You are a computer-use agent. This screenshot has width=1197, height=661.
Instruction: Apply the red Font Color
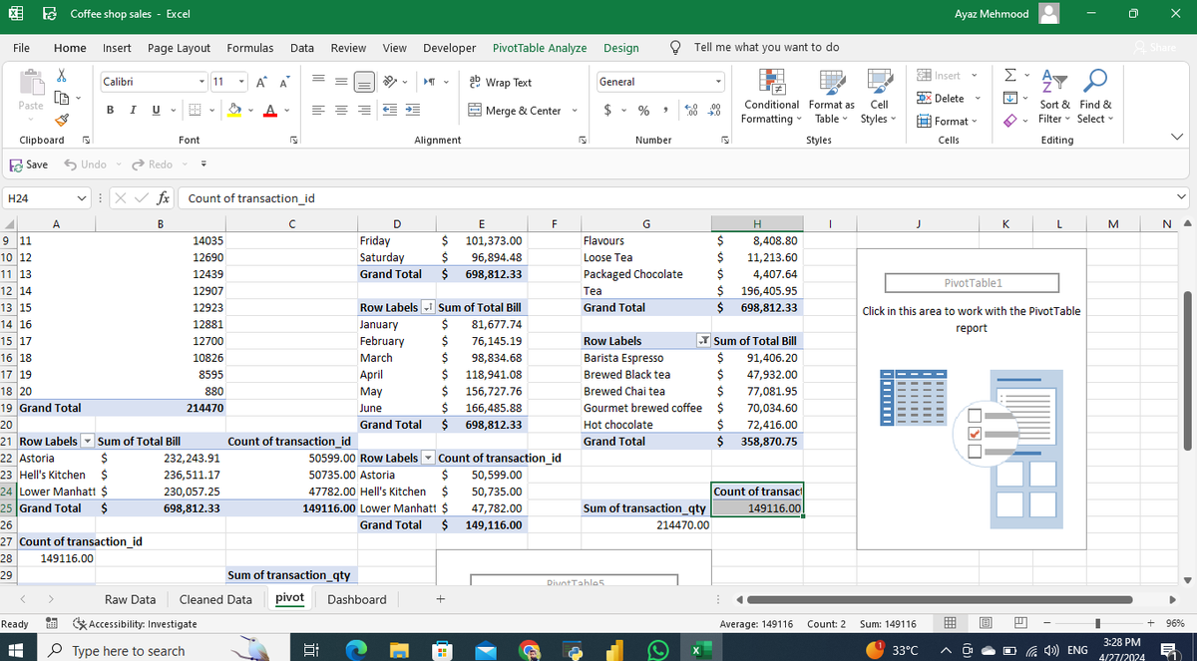click(270, 111)
